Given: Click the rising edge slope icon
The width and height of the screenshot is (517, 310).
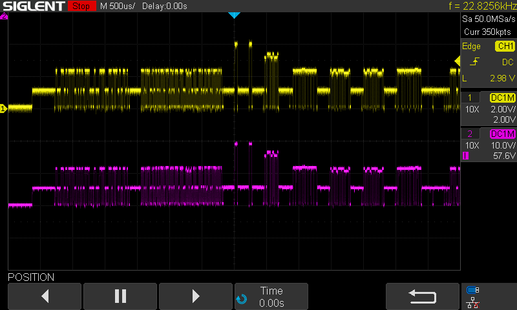Looking at the screenshot, I should pos(474,61).
